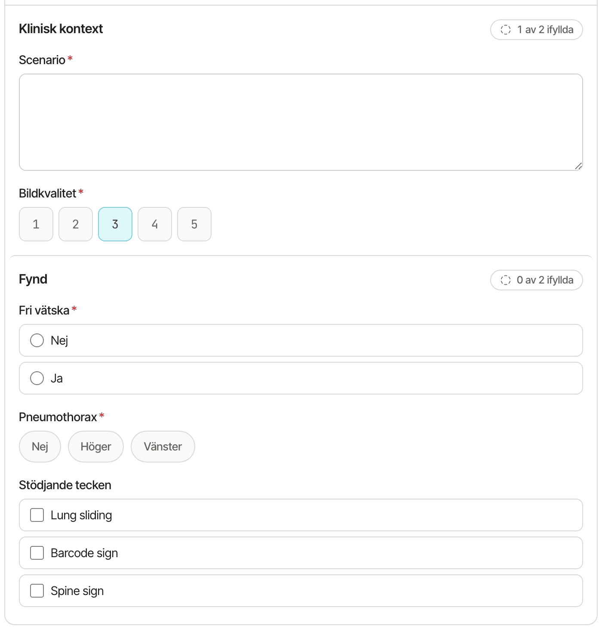Click the Klinisk kontext heading

(x=61, y=29)
